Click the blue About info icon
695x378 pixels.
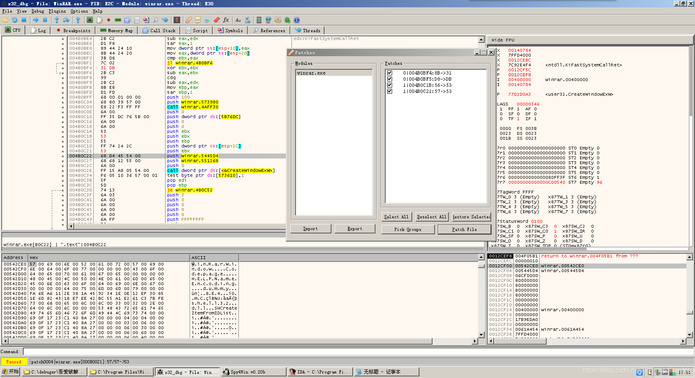(297, 20)
